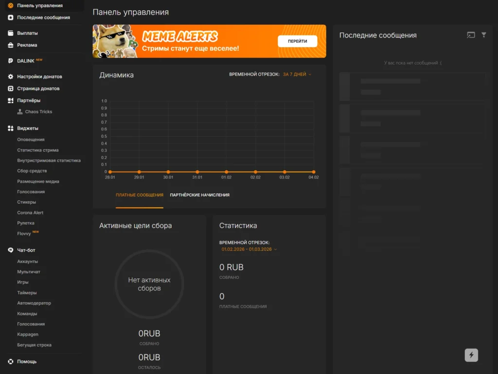Click the Реклама briefcase icon

pyautogui.click(x=11, y=45)
